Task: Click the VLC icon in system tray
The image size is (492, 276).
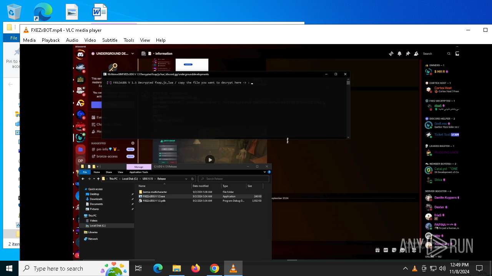Action: (x=415, y=269)
